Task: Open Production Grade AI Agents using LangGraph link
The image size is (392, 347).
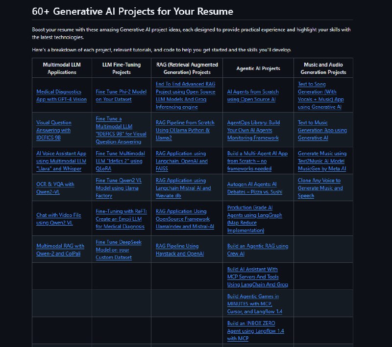Action: 254,219
